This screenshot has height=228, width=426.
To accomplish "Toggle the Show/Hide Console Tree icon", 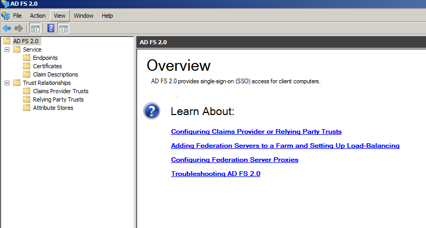I will (35, 28).
